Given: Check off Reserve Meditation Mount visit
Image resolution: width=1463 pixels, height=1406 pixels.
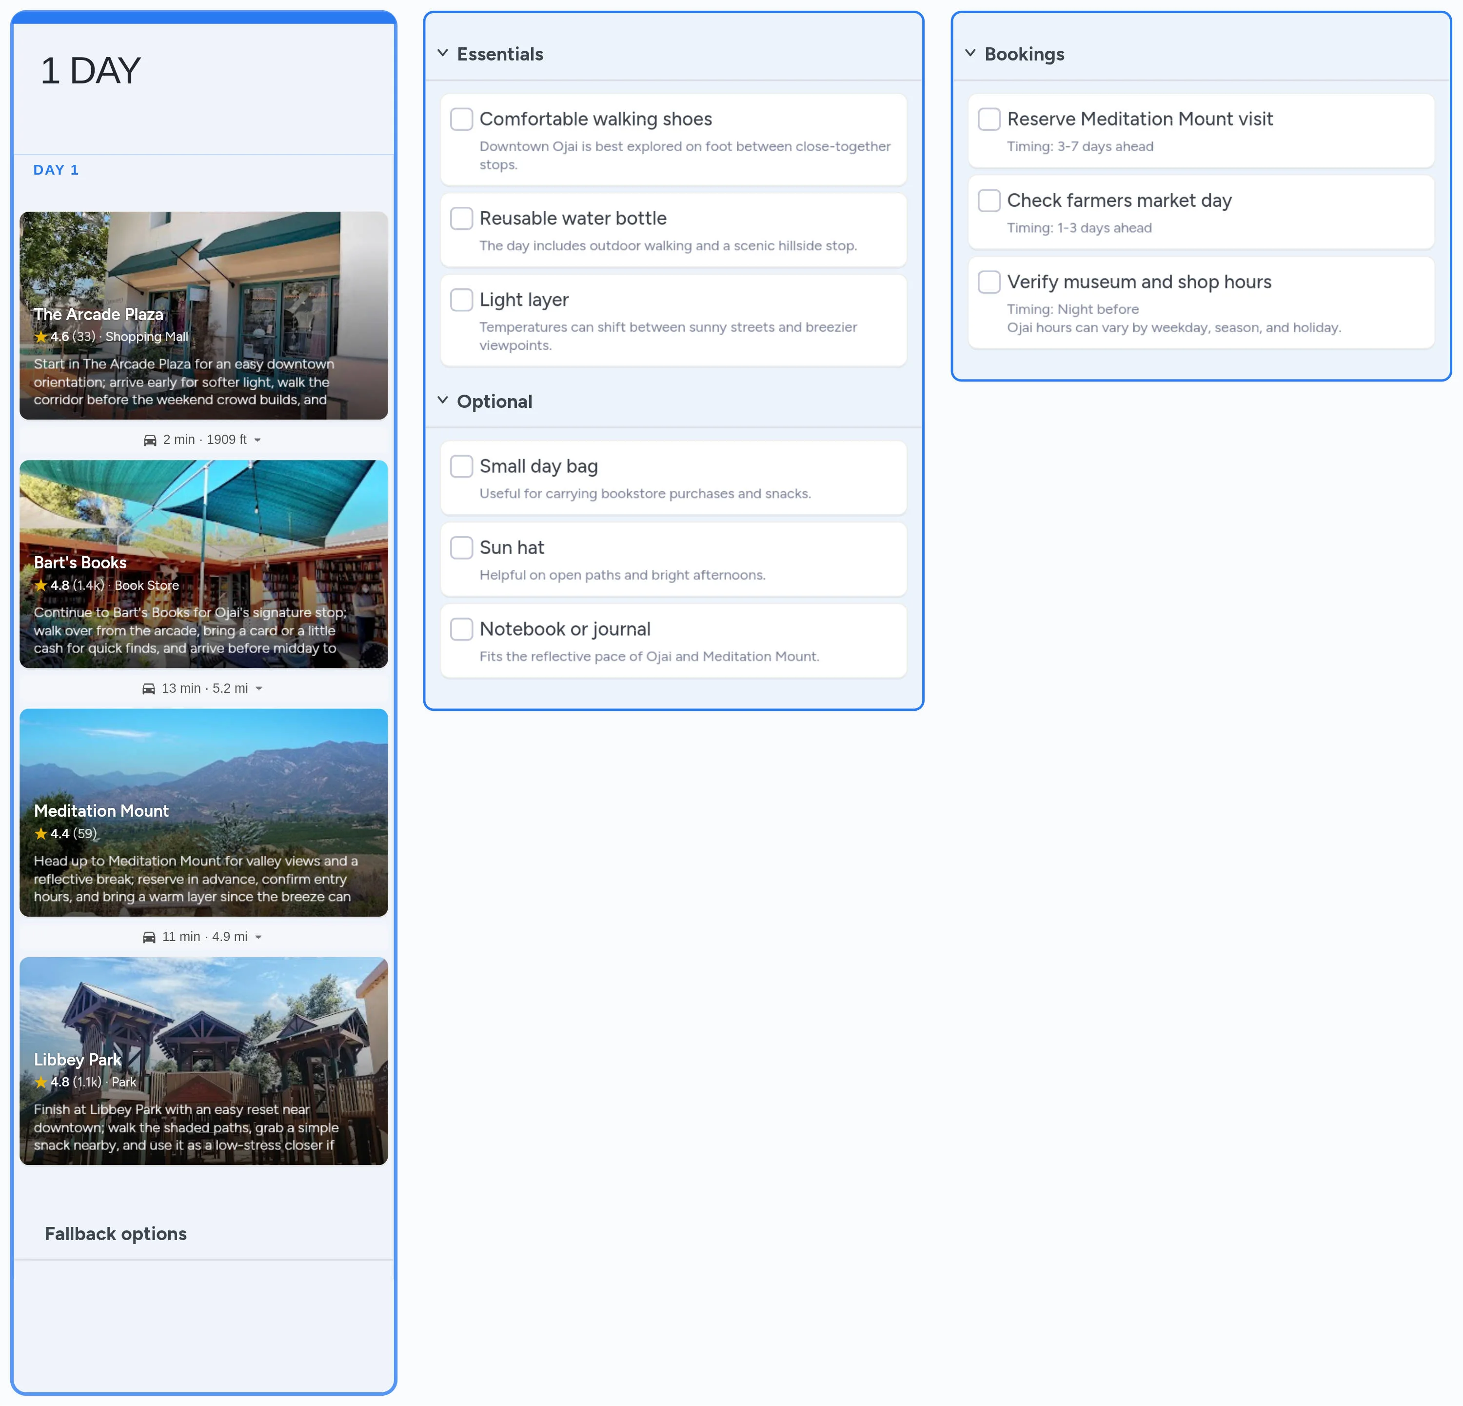Looking at the screenshot, I should tap(989, 119).
